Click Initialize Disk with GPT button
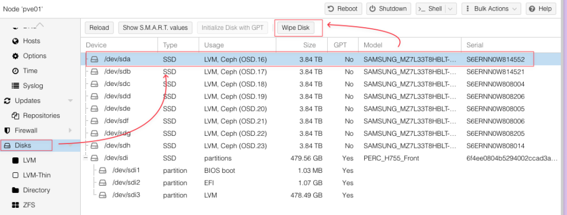 coord(233,28)
